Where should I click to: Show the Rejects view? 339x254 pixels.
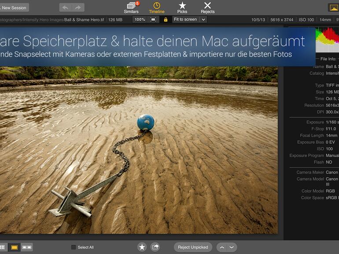pyautogui.click(x=207, y=8)
